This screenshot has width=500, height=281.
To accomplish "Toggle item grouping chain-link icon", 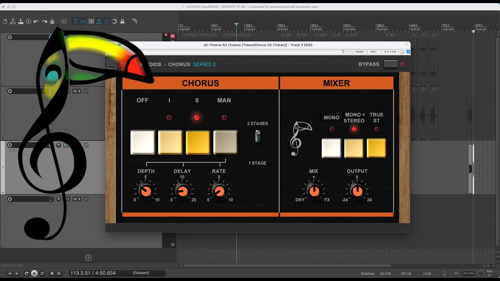I will (83, 21).
